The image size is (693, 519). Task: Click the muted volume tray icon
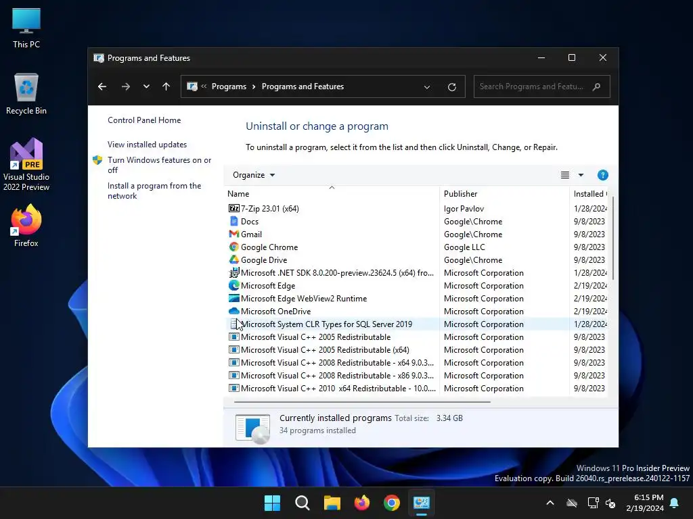click(610, 503)
